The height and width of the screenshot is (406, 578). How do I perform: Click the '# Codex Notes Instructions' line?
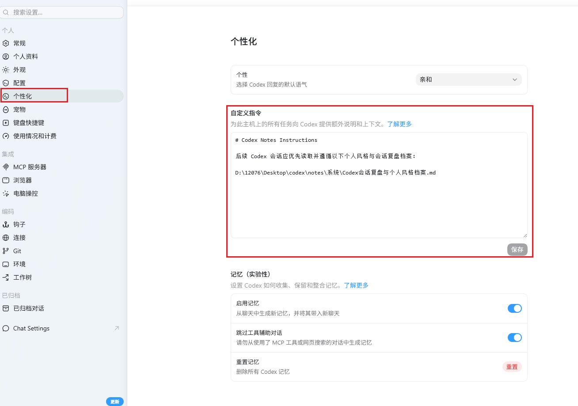pos(276,140)
